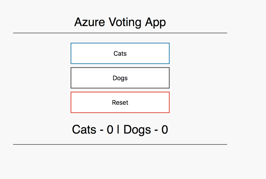266x179 pixels.
Task: Select the word Azure in the title
Action: pyautogui.click(x=90, y=22)
